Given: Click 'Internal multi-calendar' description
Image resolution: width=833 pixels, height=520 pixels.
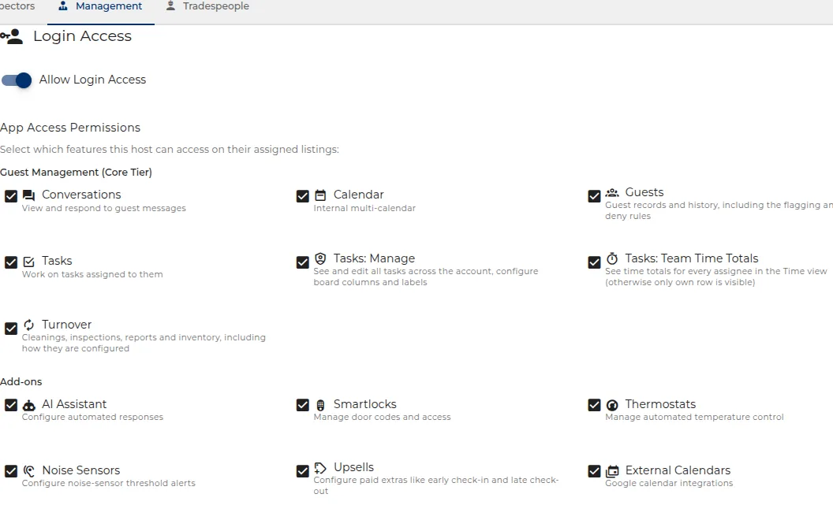Looking at the screenshot, I should 364,208.
